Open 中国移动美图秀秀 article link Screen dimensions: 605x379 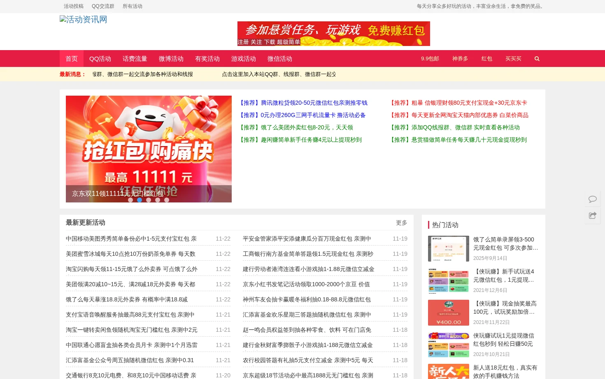131,239
